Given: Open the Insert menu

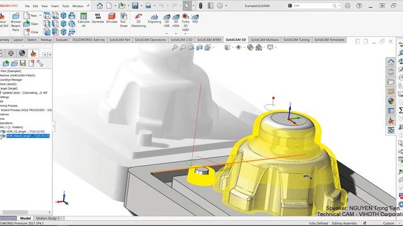Looking at the screenshot, I should 55,6.
